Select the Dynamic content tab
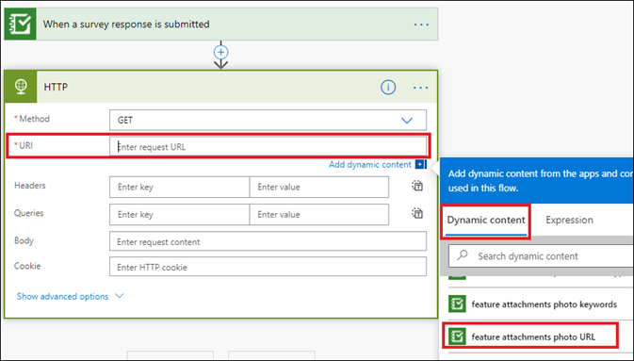This screenshot has width=634, height=361. pos(485,221)
